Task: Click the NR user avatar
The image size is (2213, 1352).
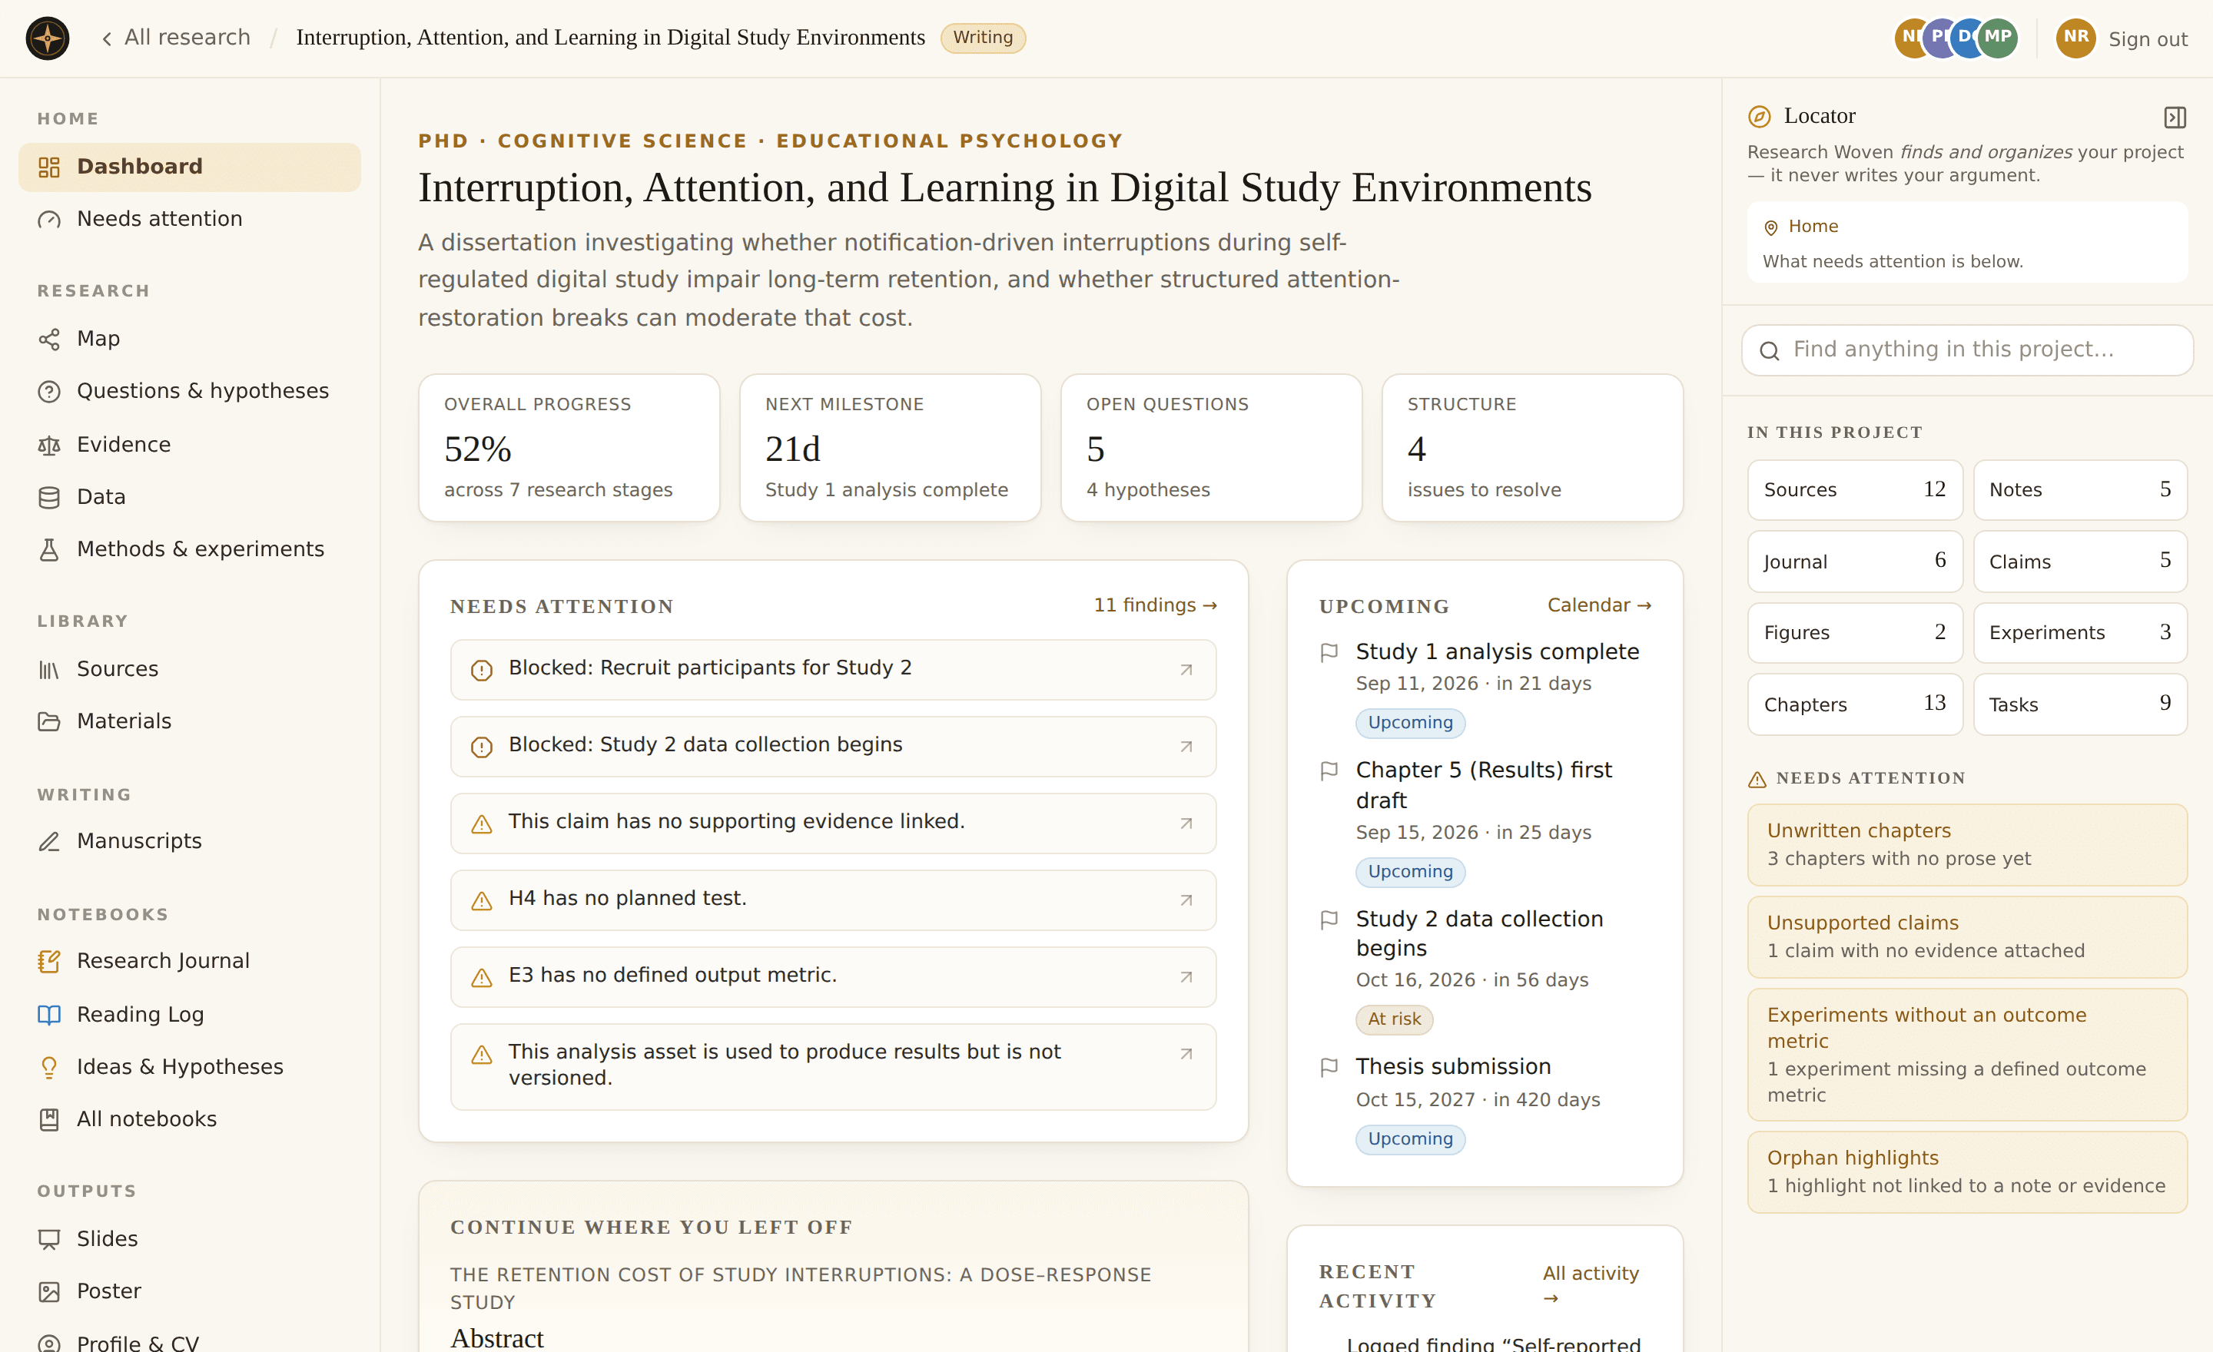Action: point(2075,38)
